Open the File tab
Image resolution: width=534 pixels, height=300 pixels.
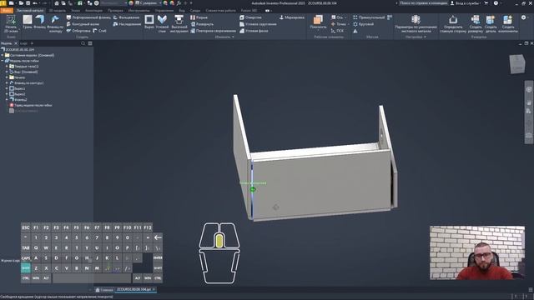[7, 11]
